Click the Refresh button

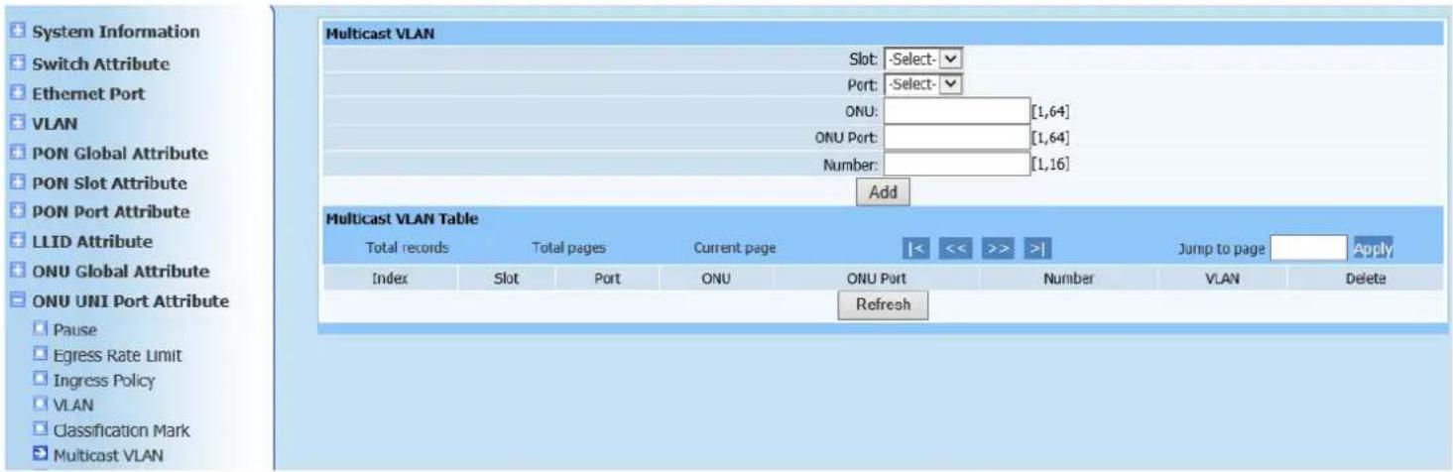click(x=883, y=305)
